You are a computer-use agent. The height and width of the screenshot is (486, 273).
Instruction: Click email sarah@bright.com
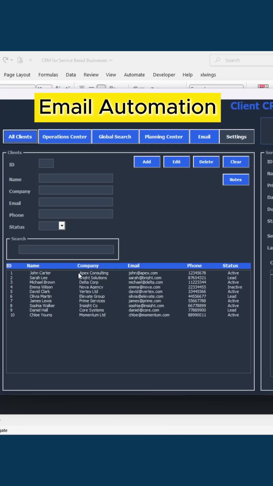click(145, 278)
